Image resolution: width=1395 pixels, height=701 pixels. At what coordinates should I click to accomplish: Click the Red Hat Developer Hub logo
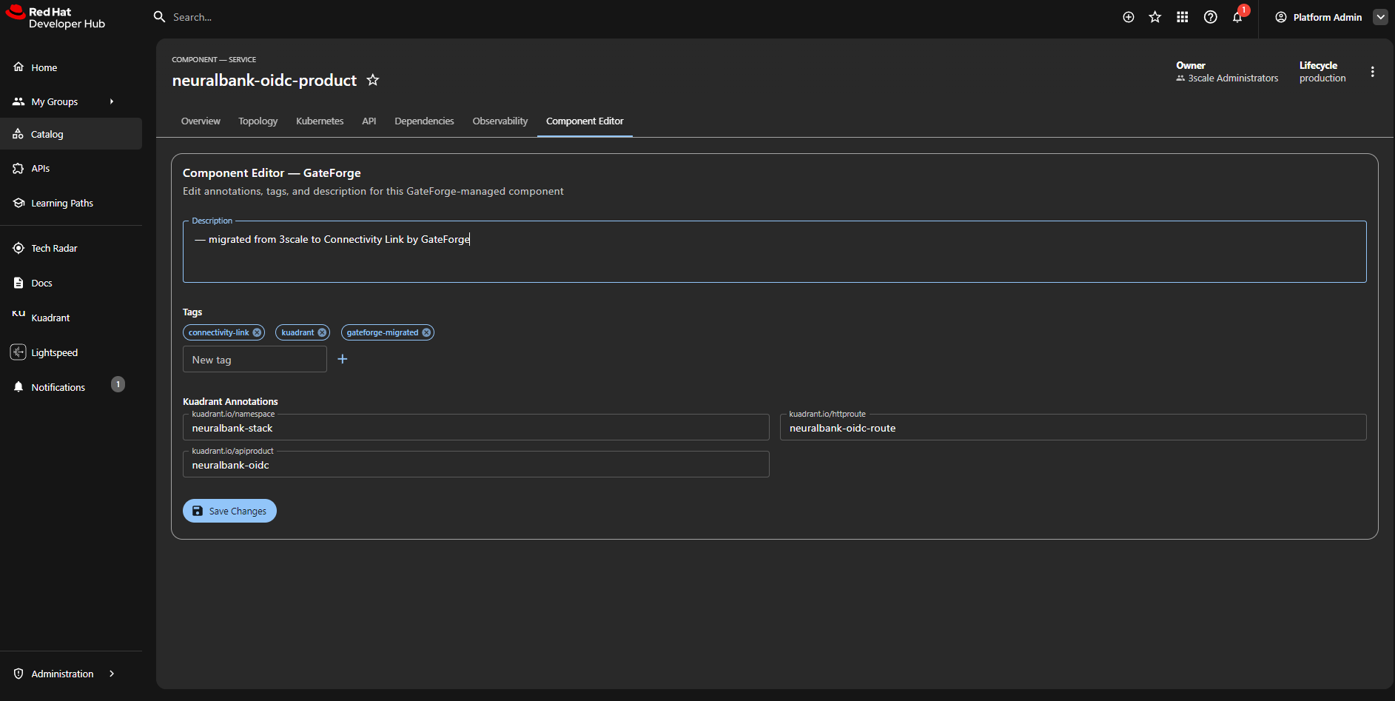click(x=56, y=17)
